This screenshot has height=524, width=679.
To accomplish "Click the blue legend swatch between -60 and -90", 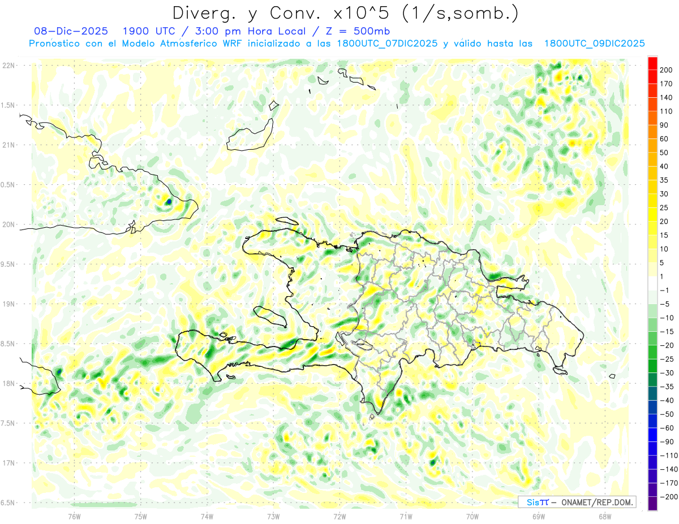I will [x=652, y=435].
